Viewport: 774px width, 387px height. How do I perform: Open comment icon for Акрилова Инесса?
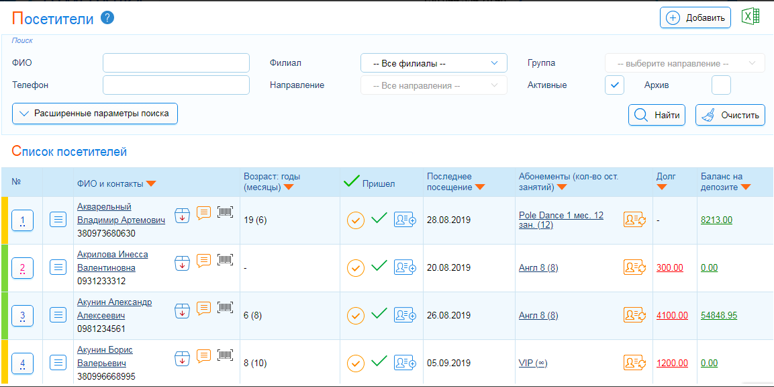(x=204, y=260)
